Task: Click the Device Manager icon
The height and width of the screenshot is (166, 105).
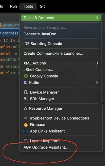Action: click(26, 92)
